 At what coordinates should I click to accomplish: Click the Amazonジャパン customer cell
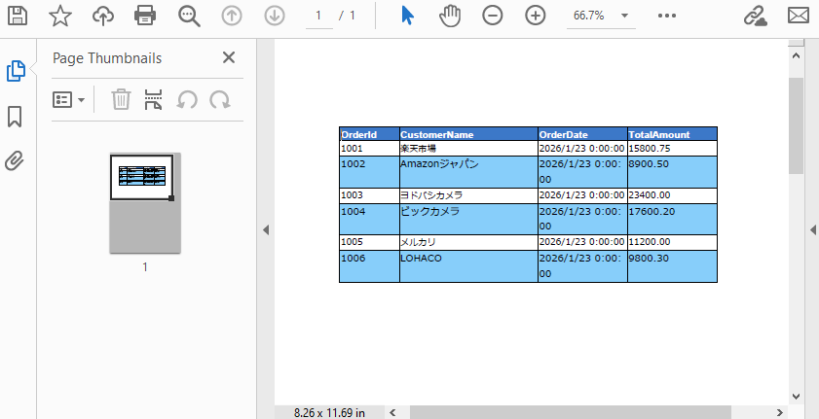coord(468,172)
